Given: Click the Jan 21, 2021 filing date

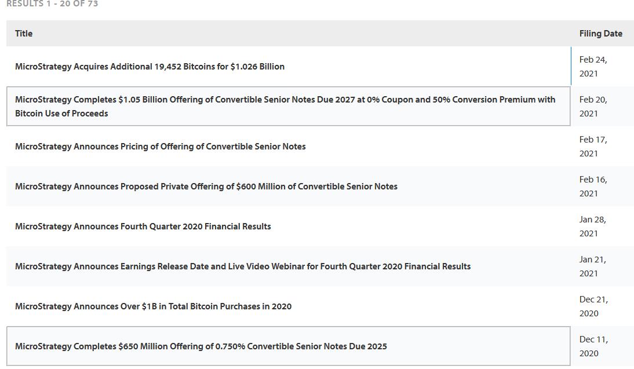Looking at the screenshot, I should click(592, 266).
